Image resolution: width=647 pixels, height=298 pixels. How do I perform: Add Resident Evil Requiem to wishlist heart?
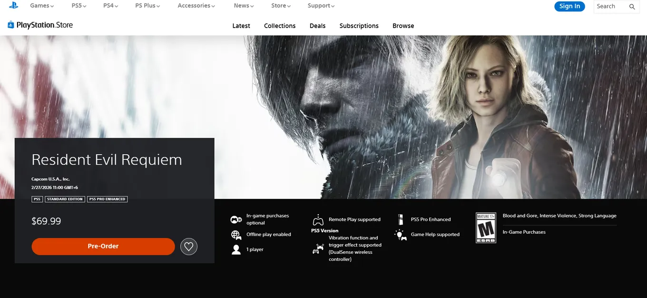(x=189, y=246)
